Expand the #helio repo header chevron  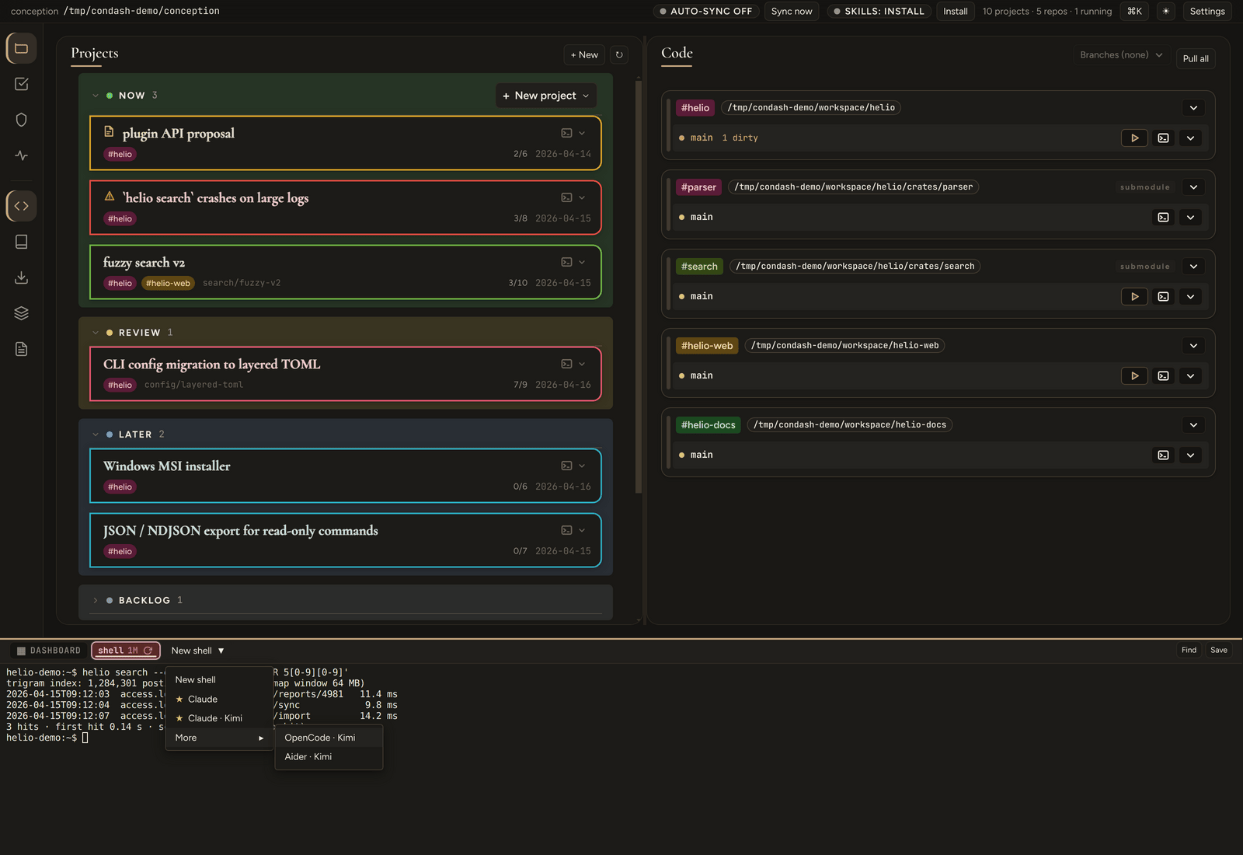(1193, 107)
